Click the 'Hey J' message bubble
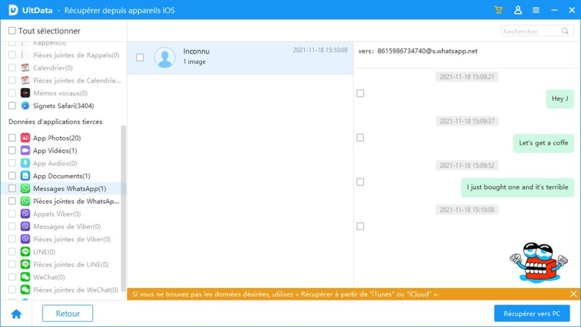 [x=560, y=99]
